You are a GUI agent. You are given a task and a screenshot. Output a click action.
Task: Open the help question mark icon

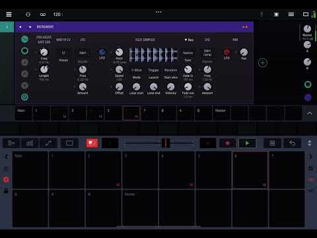click(x=262, y=15)
